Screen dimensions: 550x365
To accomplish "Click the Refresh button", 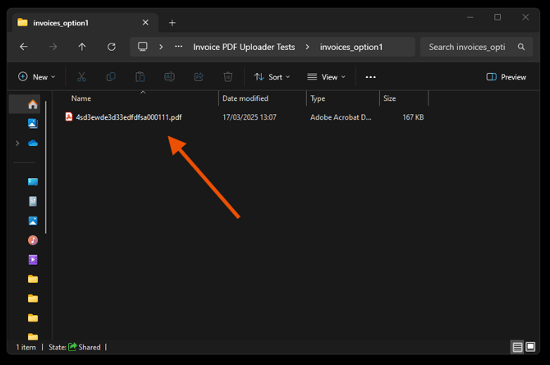I will [112, 47].
